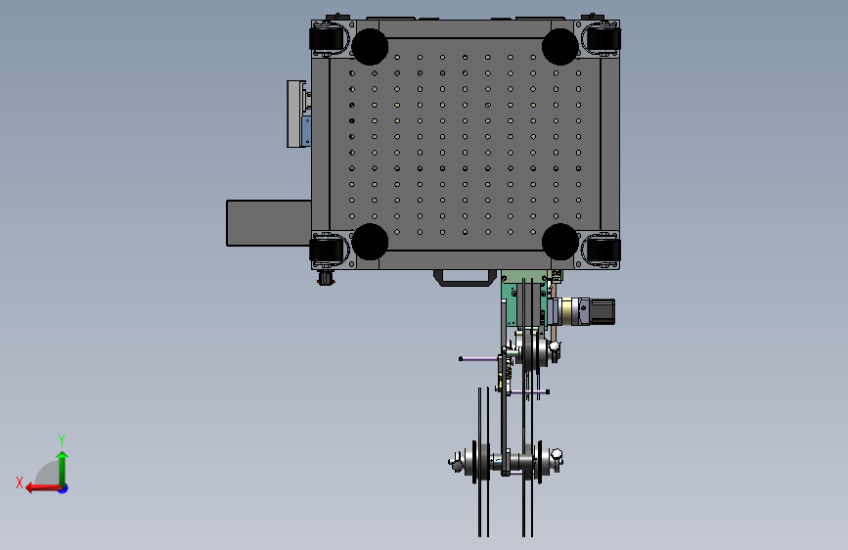
Task: Select the bottom-left black round foot pad
Action: click(370, 242)
